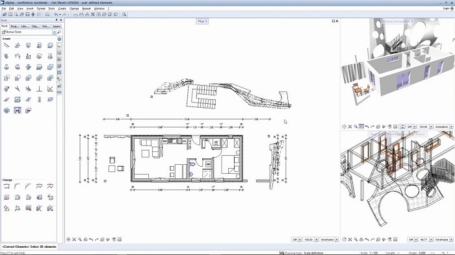Viewport: 455px width, 255px height.
Task: Switch to the Layers tab
Action: click(x=57, y=26)
